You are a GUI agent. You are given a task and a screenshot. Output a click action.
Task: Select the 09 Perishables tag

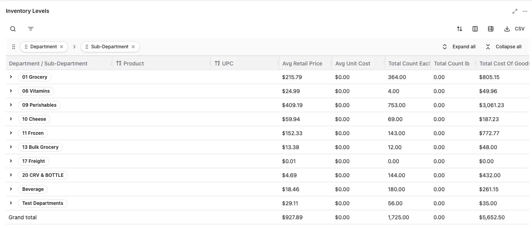(39, 105)
